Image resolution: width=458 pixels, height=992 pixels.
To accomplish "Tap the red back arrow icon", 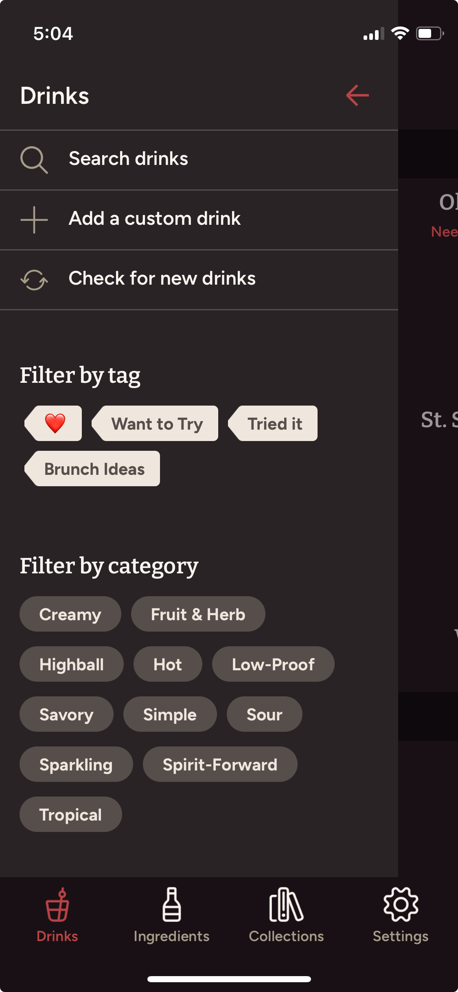I will (x=357, y=95).
